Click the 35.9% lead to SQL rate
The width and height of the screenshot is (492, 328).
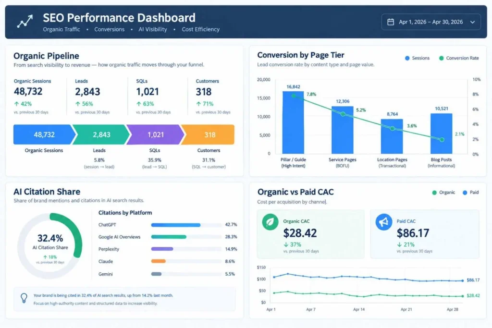tap(155, 160)
